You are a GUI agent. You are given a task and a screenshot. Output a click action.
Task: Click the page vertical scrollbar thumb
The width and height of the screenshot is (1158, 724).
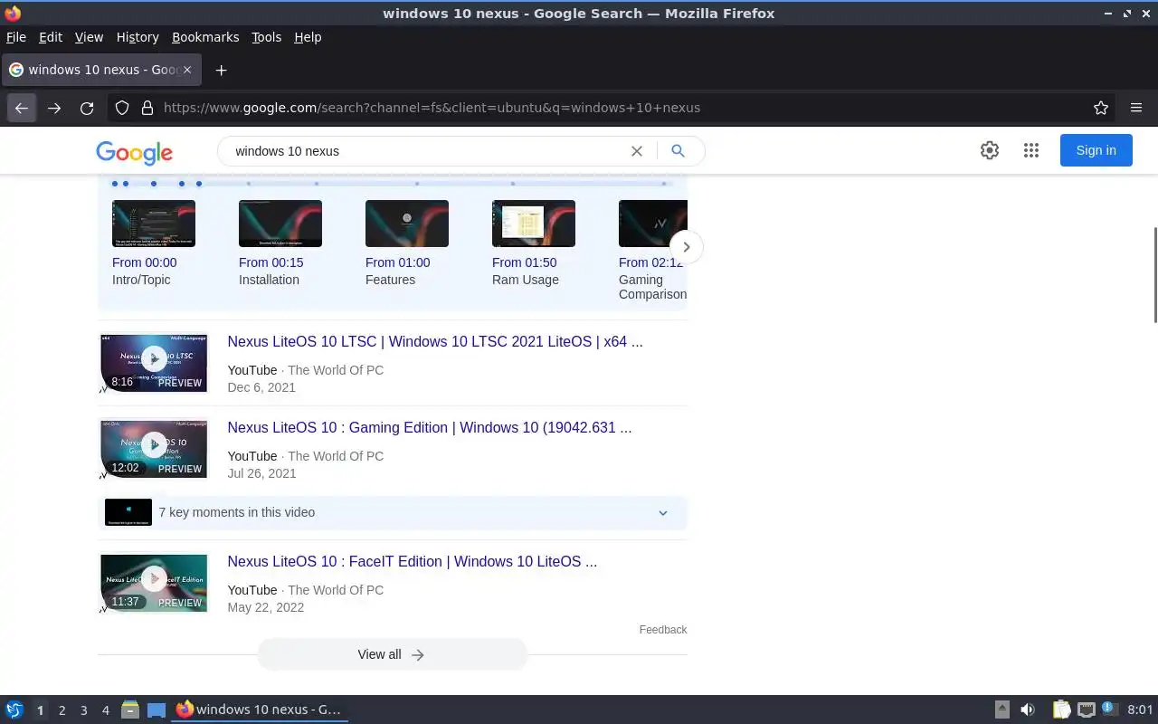click(1154, 275)
